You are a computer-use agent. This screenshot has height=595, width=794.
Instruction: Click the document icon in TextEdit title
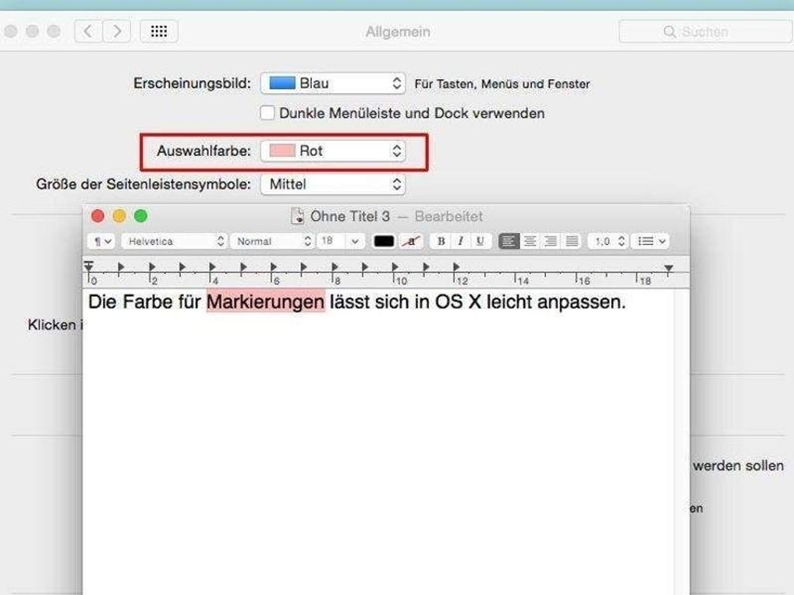pyautogui.click(x=297, y=216)
